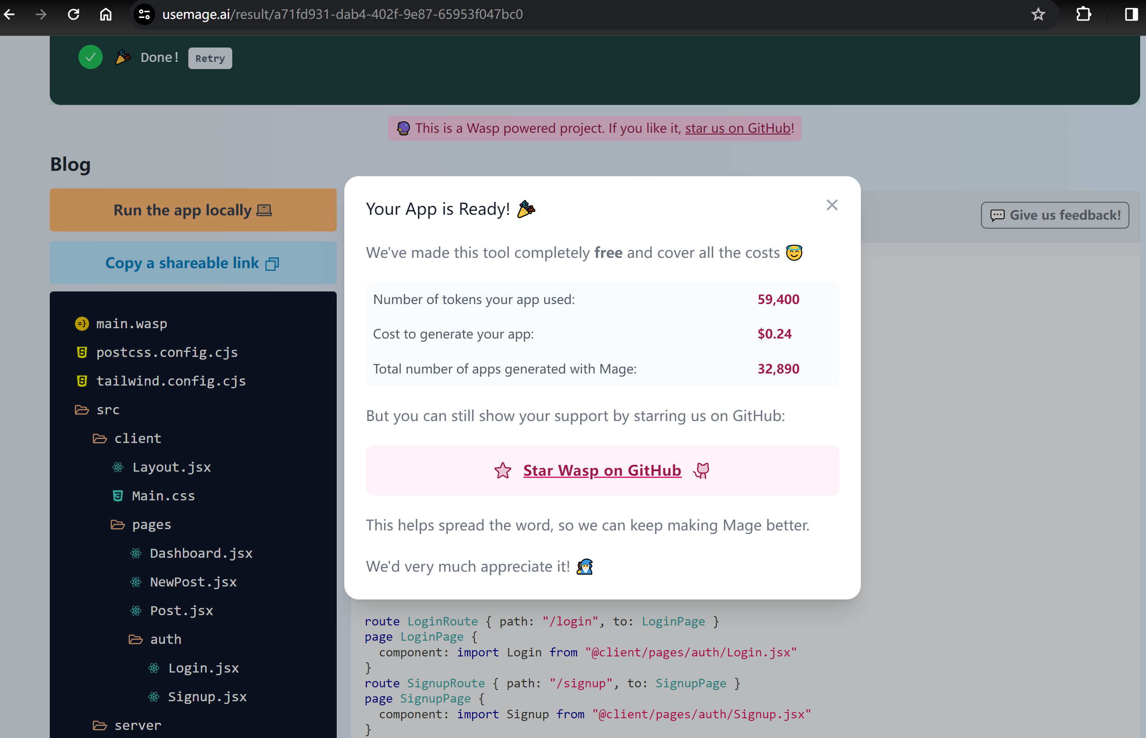Open NewPost.jsx file

193,582
